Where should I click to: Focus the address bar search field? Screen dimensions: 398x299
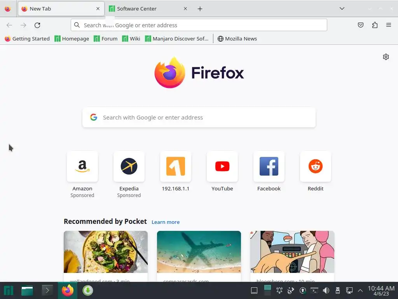click(x=199, y=25)
